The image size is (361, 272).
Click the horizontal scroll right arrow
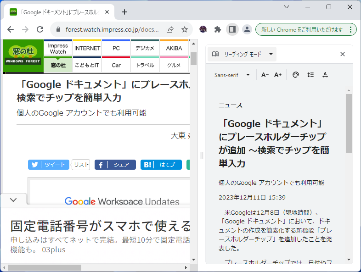click(x=186, y=267)
